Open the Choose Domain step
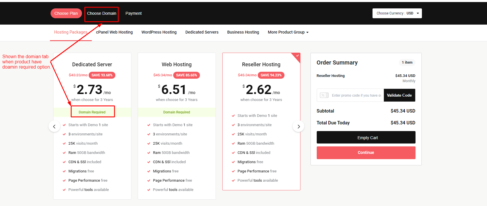Screen dimensions: 487x206 102,13
